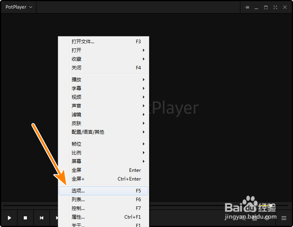Image resolution: width=293 pixels, height=227 pixels.
Task: Open 选项... preferences (F5)
Action: tap(103, 190)
